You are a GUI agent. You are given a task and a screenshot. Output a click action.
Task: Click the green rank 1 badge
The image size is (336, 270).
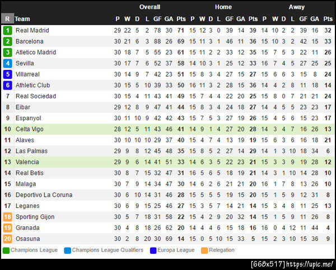[7, 30]
